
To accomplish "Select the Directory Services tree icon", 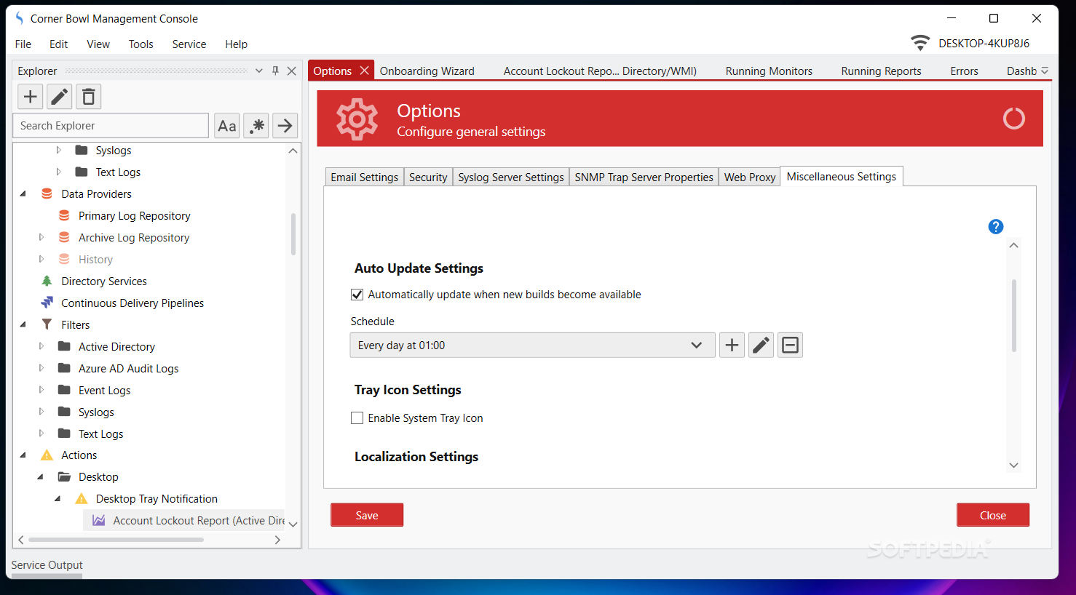I will point(47,281).
